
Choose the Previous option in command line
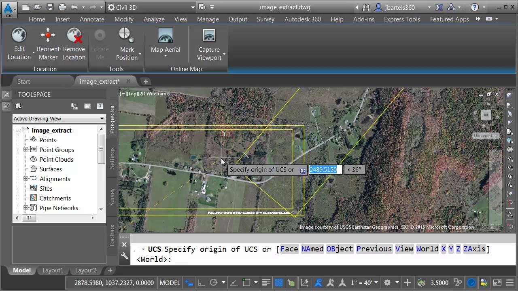[x=374, y=249]
